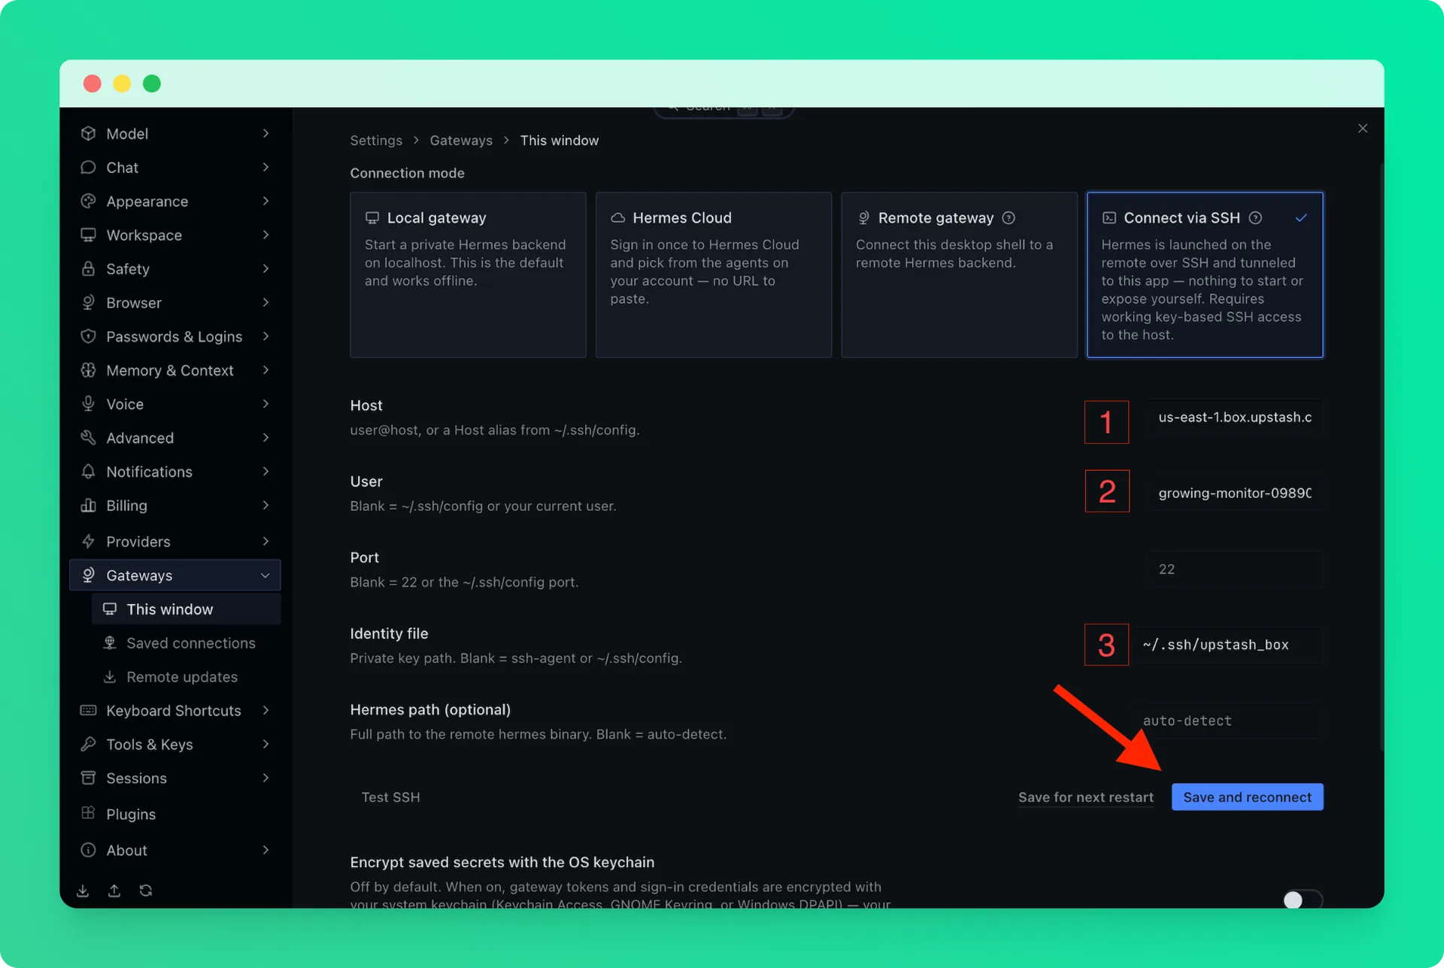Open the Tools & Keys section
Screen dimensions: 1444x968
[x=175, y=745]
